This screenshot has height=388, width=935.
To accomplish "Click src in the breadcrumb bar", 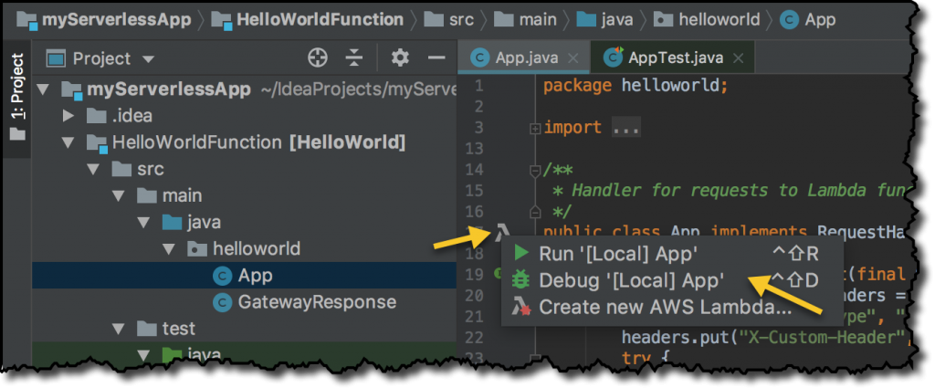I will [x=449, y=20].
